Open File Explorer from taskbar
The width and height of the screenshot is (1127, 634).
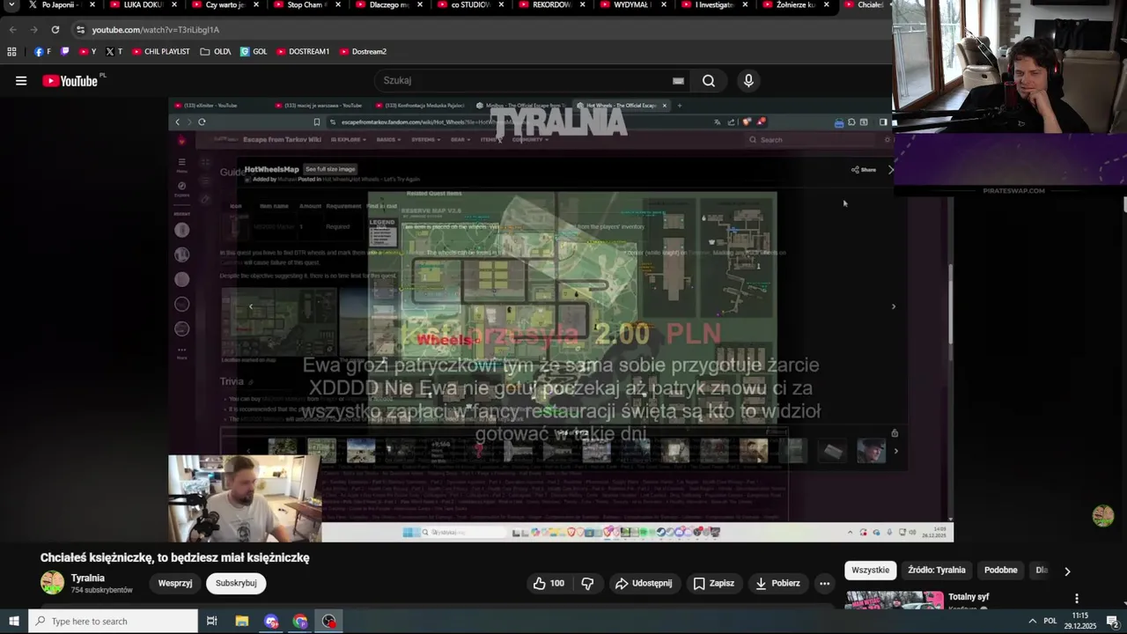pos(242,622)
